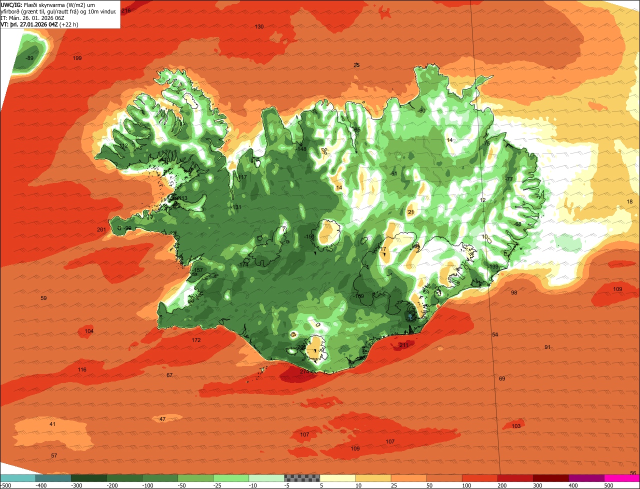
Task: Select the dark red 300 to 400 legend swatch
Action: pyautogui.click(x=550, y=478)
